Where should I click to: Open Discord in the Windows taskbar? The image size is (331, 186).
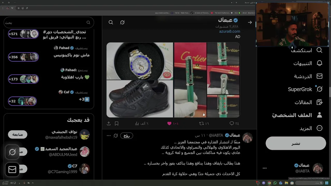point(264,183)
